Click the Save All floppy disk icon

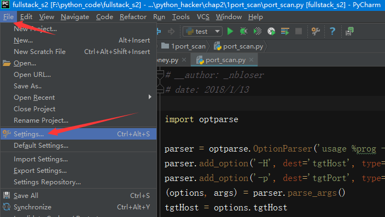pos(7,195)
